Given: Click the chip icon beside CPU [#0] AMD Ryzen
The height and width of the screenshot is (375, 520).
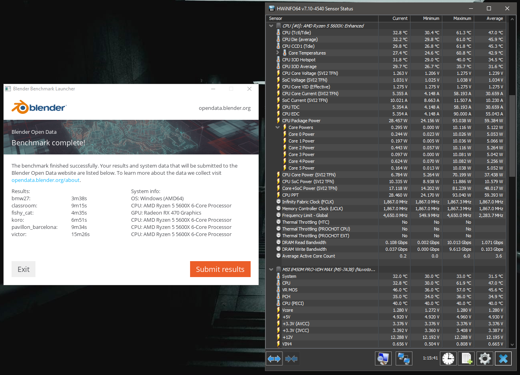Looking at the screenshot, I should (279, 26).
